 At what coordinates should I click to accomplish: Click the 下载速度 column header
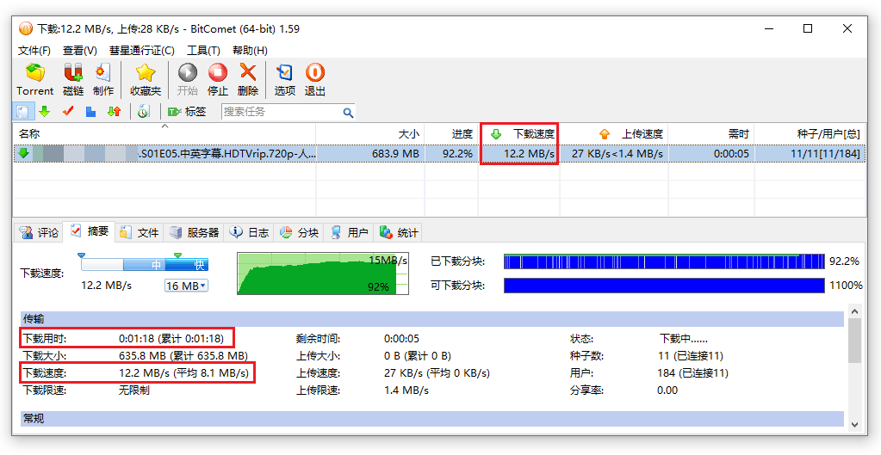pos(523,134)
